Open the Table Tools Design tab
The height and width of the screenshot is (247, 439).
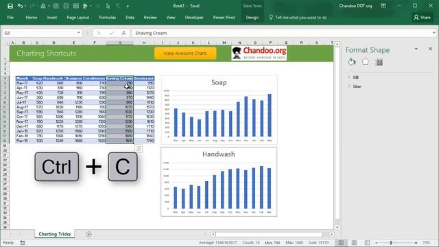click(x=252, y=17)
